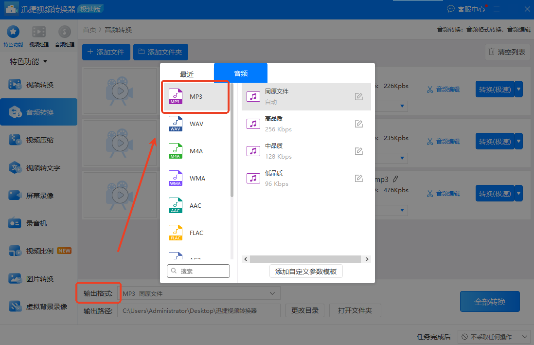Select the 视频压缩 feature
This screenshot has width=534, height=345.
[x=39, y=140]
